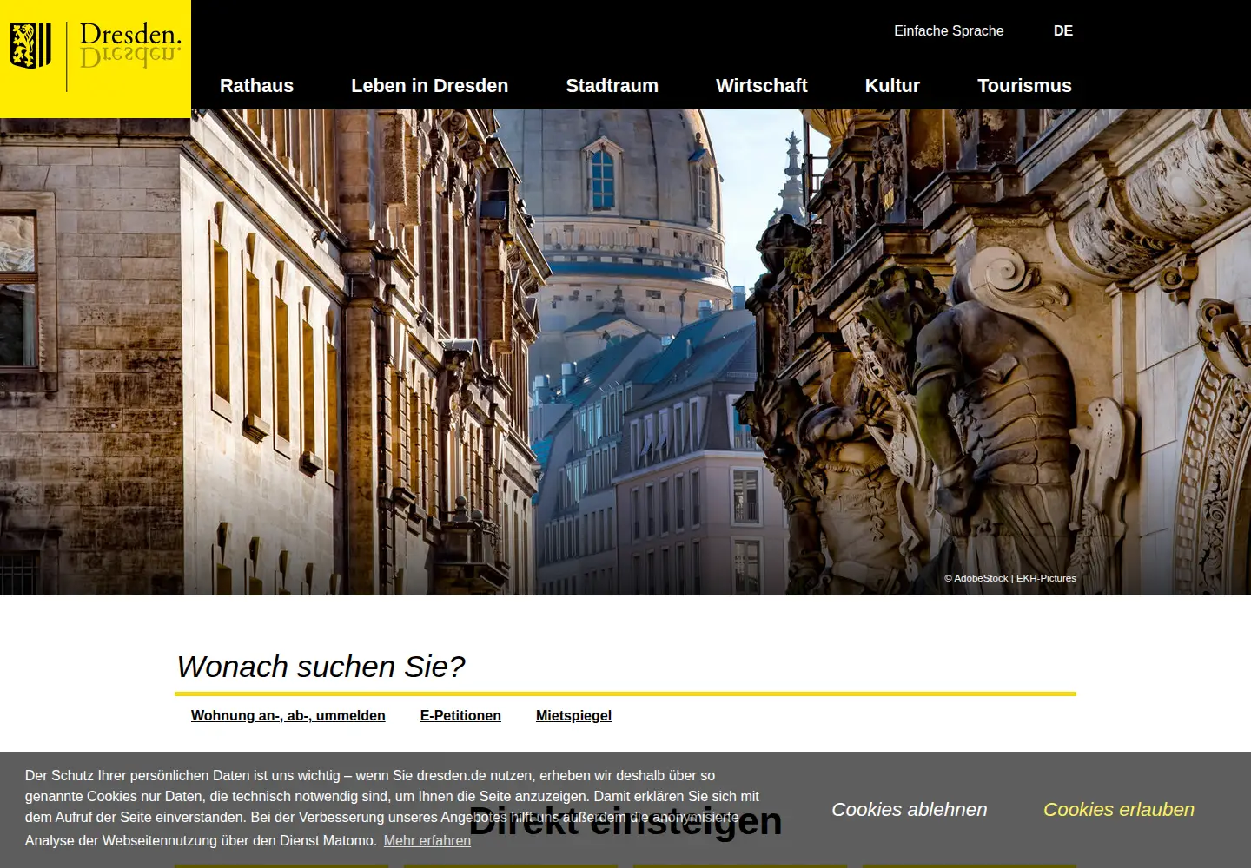1251x868 pixels.
Task: Open 'Mehr erfahren' cookie info link
Action: (427, 840)
